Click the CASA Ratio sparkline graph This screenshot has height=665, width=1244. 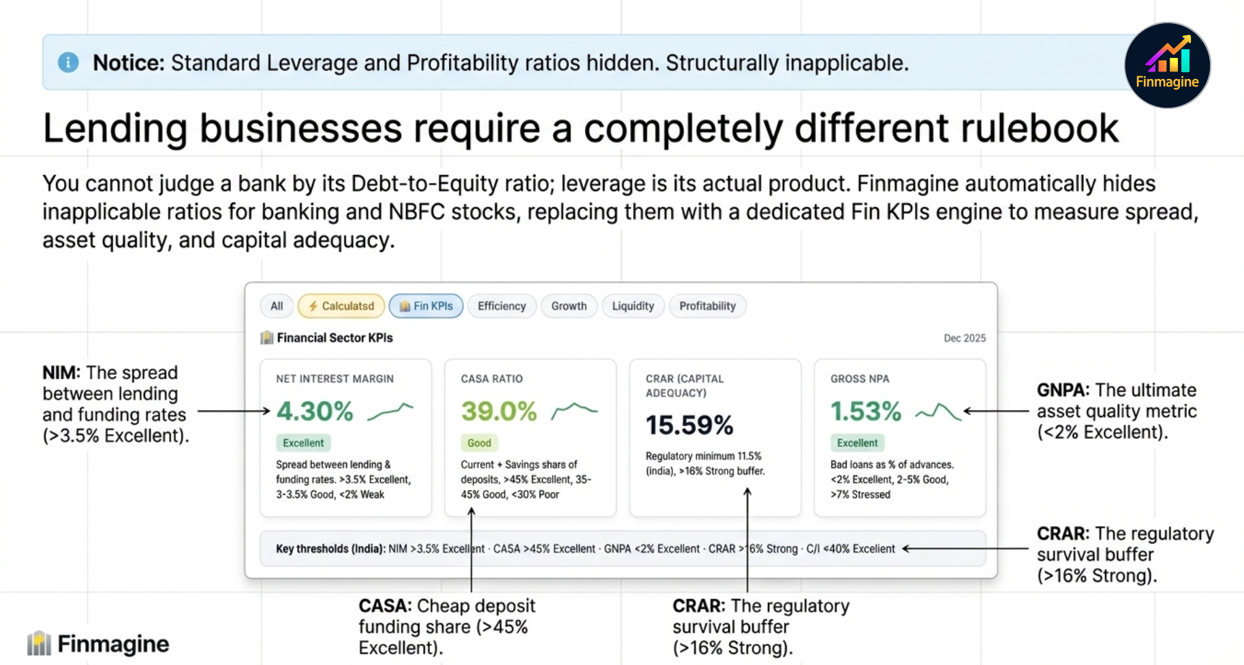(574, 409)
